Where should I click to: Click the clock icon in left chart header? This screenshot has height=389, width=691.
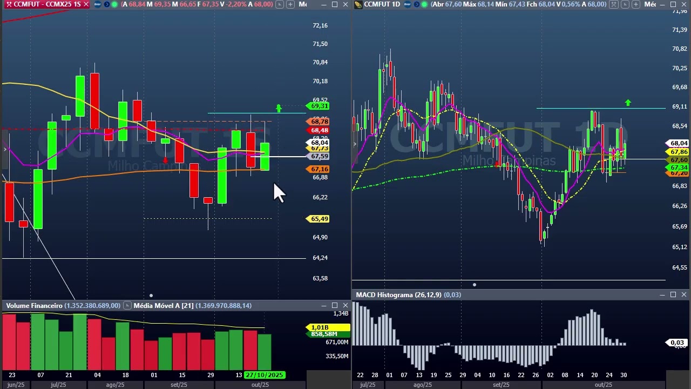279,4
